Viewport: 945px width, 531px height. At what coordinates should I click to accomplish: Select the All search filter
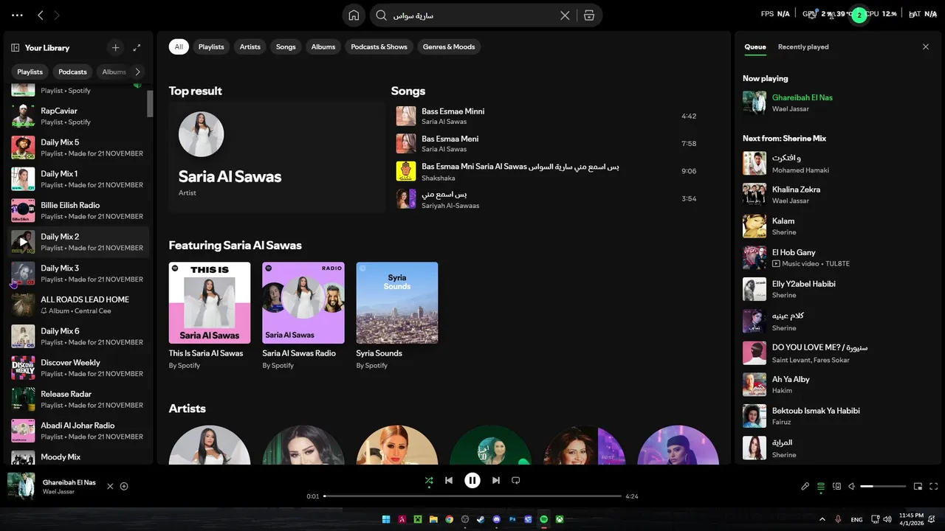point(179,46)
